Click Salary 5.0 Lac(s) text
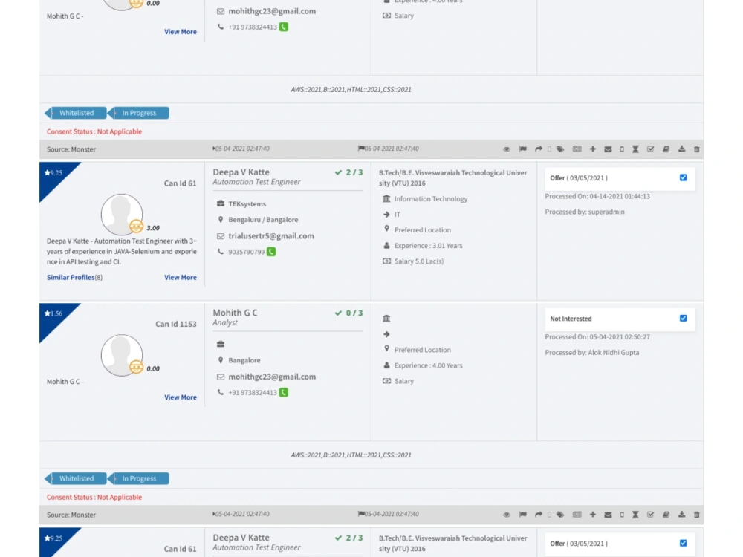This screenshot has height=557, width=743. [419, 261]
